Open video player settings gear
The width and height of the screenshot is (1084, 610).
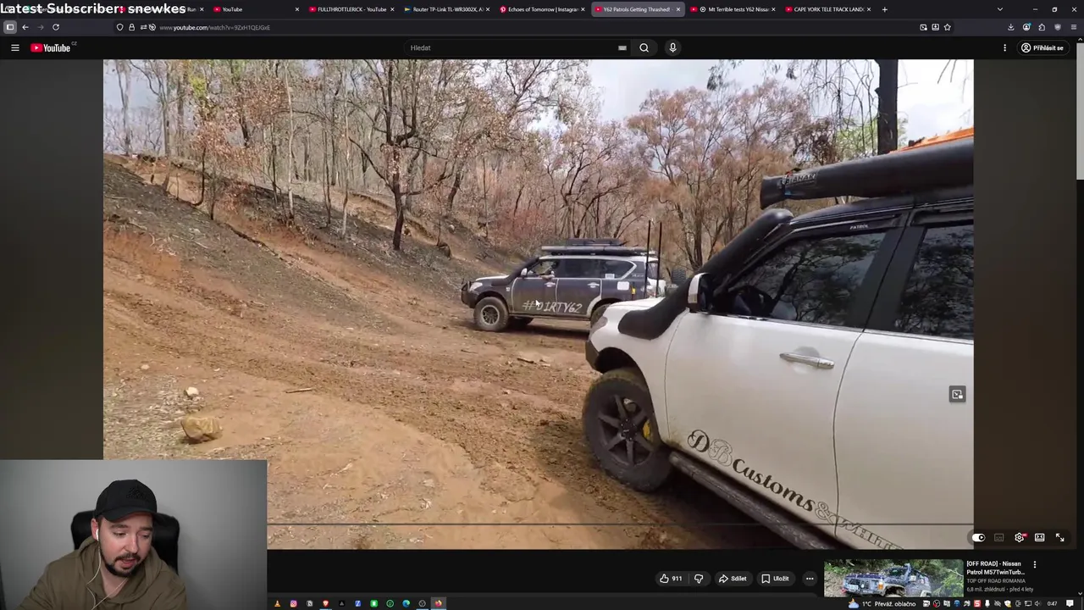(x=1020, y=537)
